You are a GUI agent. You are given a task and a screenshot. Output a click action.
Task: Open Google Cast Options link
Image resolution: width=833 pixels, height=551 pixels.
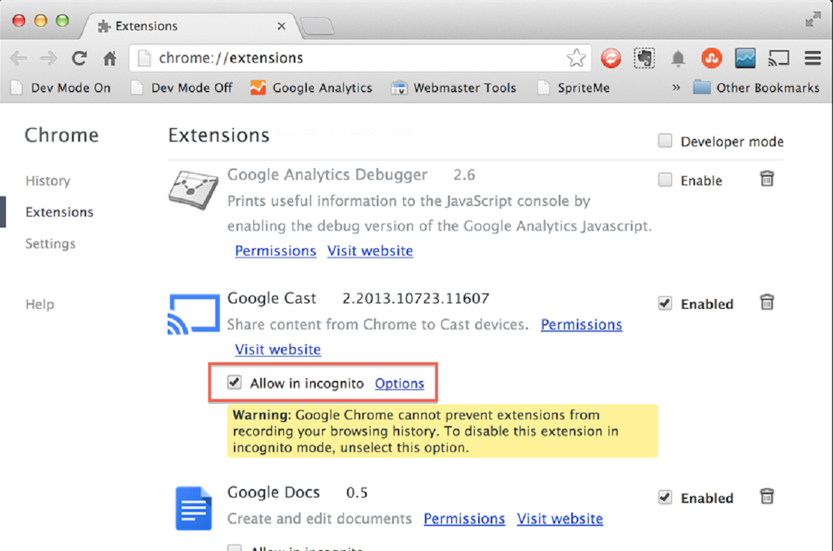[399, 384]
